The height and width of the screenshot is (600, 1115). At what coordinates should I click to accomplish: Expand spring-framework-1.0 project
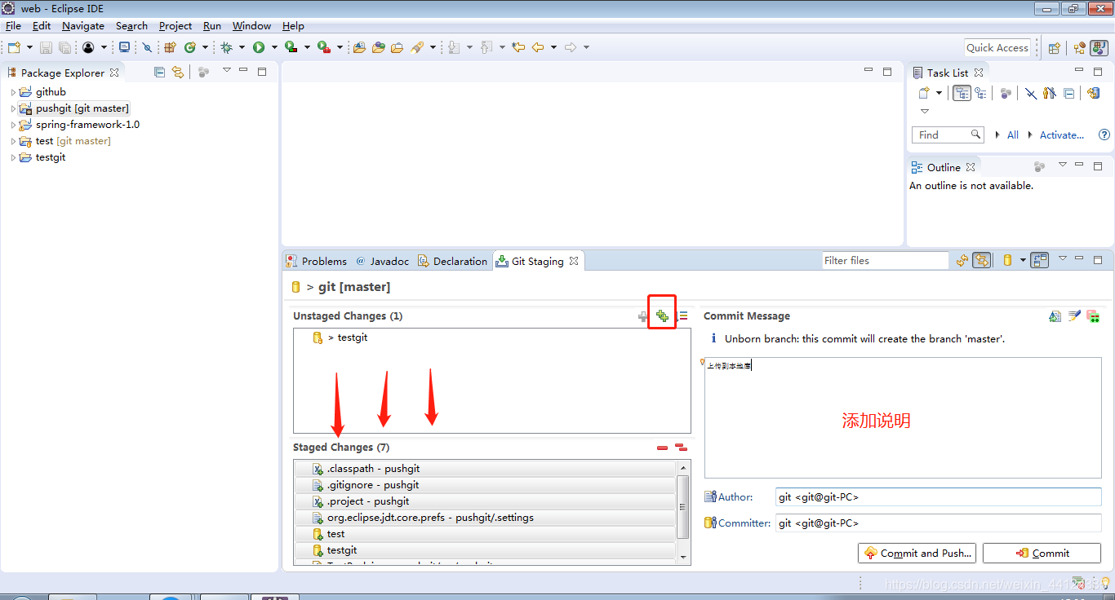(x=13, y=125)
